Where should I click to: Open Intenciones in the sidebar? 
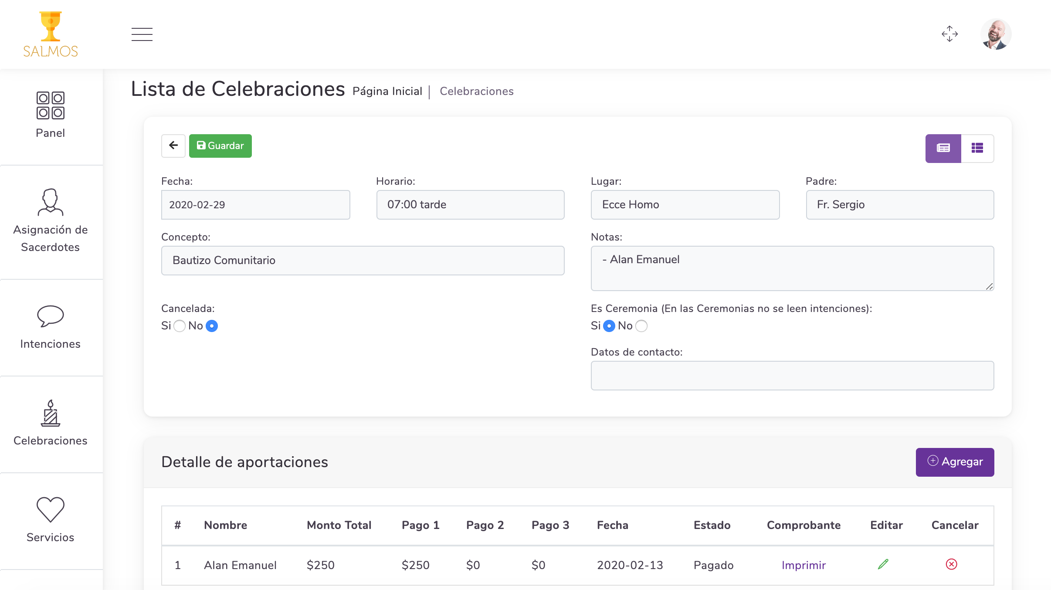tap(51, 327)
